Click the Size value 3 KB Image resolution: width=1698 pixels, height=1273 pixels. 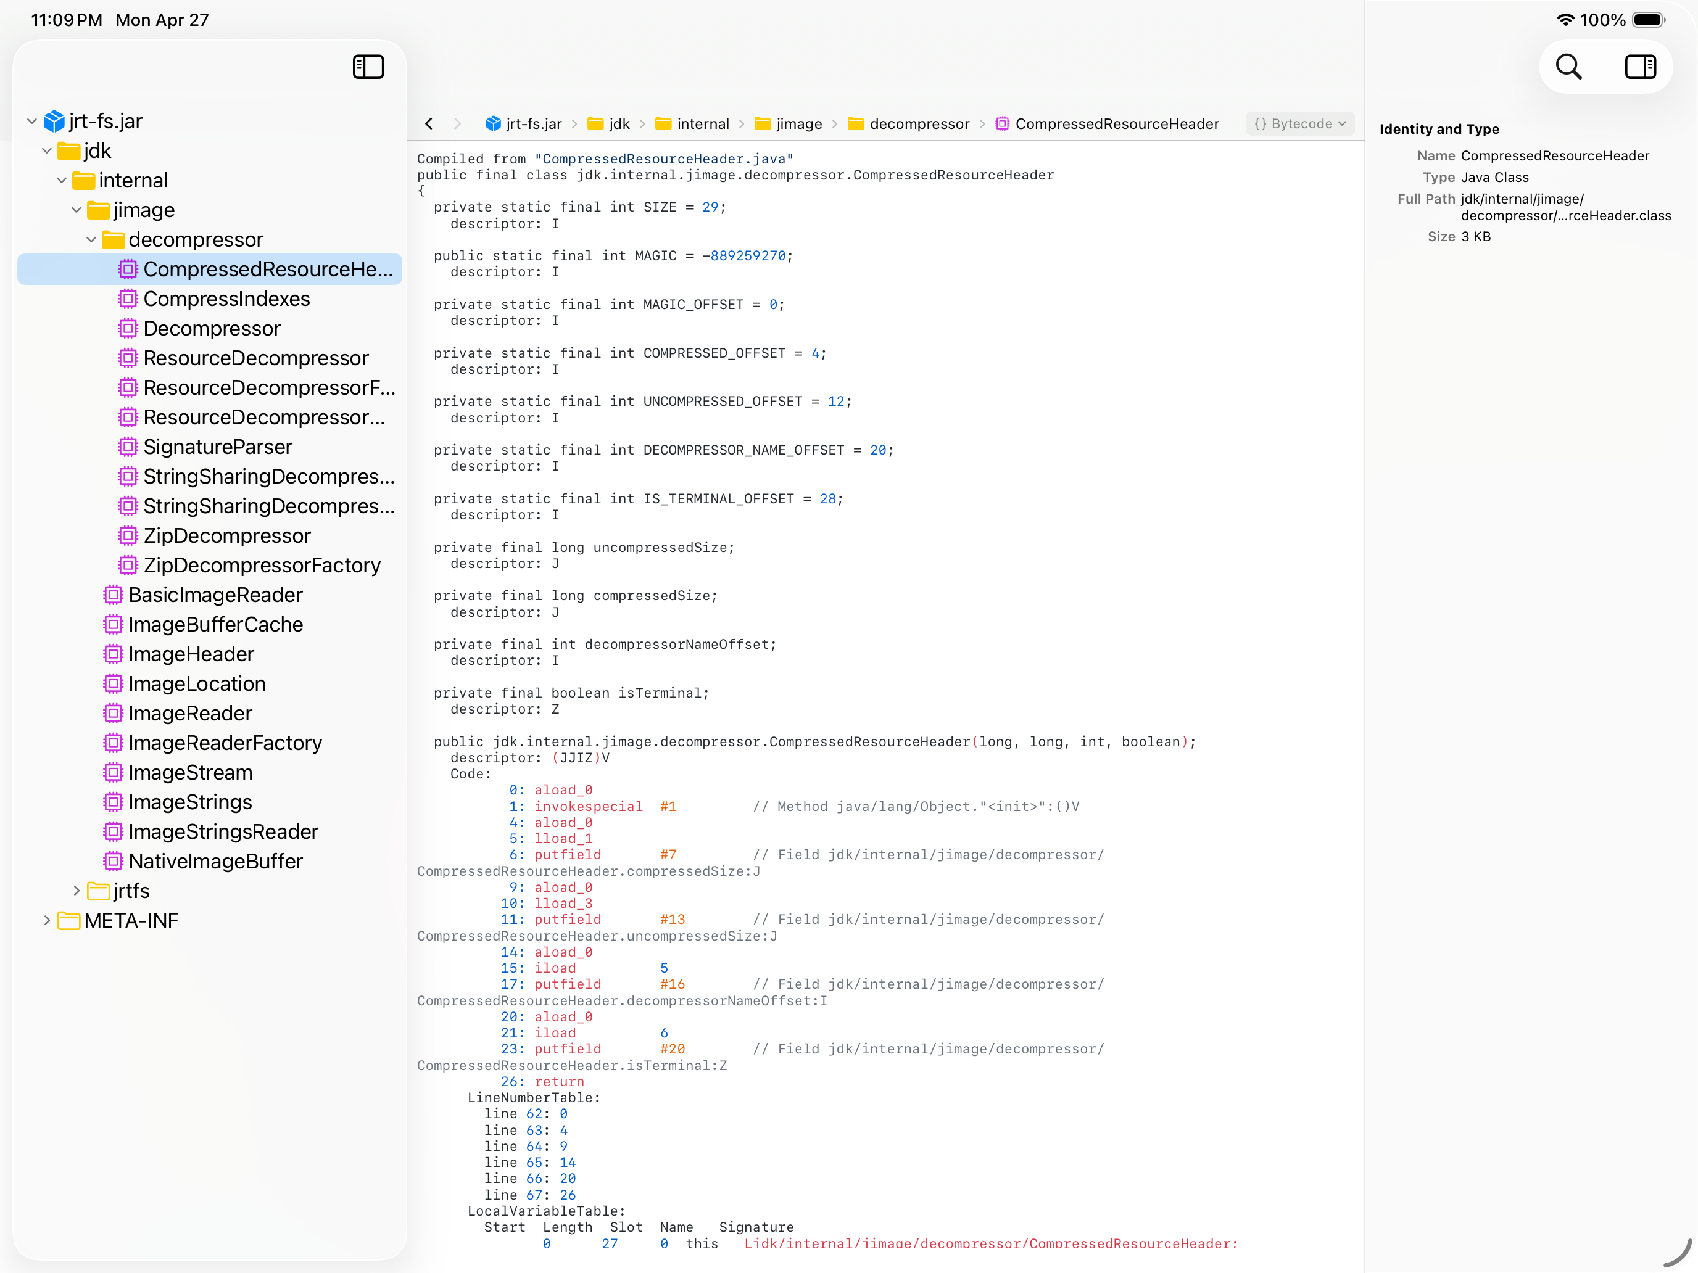(x=1476, y=236)
